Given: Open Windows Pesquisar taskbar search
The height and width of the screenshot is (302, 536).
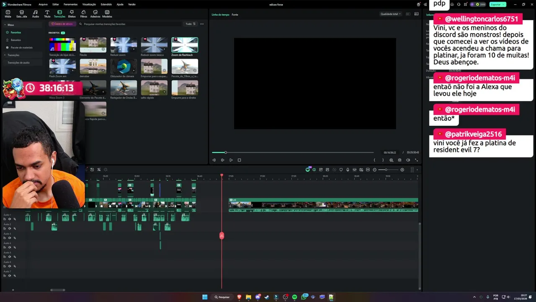Looking at the screenshot, I should point(222,297).
